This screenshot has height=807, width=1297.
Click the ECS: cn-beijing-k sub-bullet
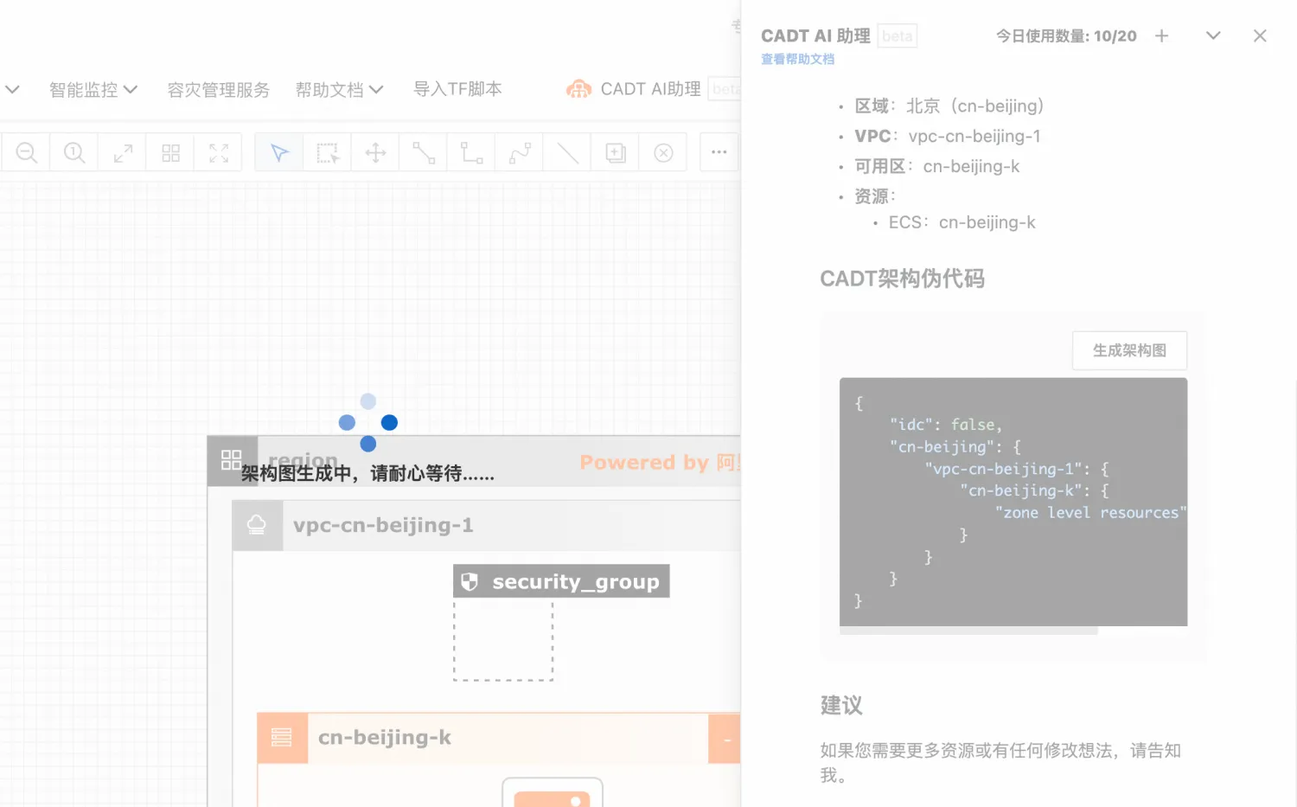pos(962,222)
